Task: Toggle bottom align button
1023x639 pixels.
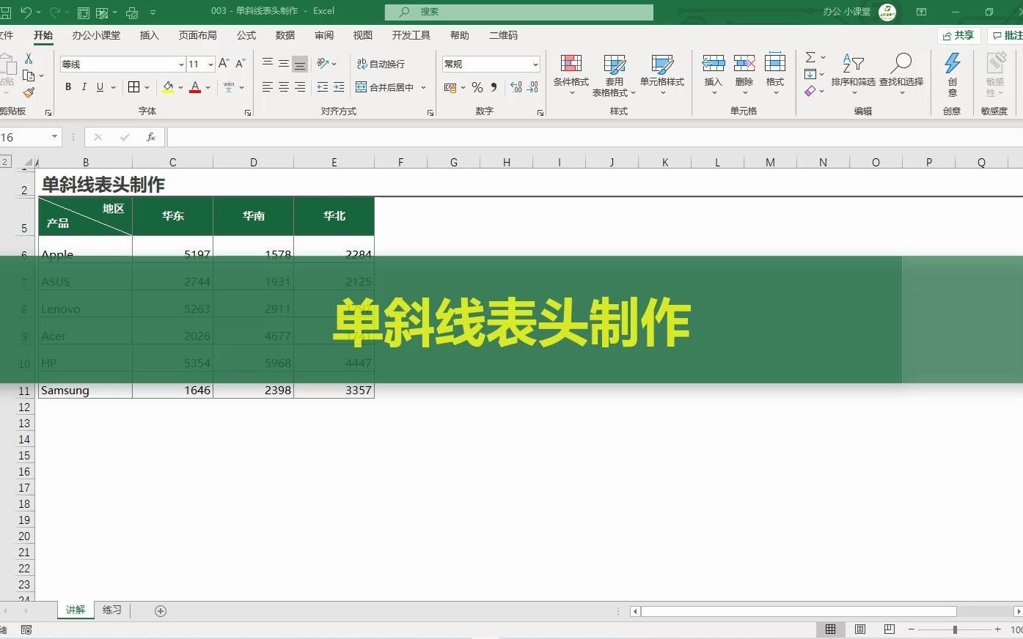Action: tap(300, 64)
